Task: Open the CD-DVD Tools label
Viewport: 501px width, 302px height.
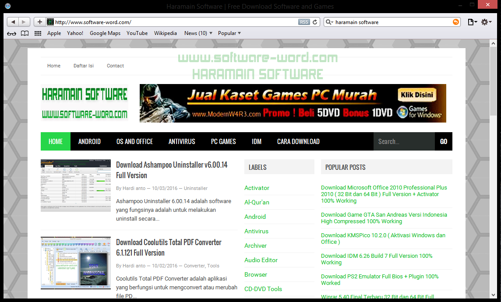Action: tap(263, 289)
